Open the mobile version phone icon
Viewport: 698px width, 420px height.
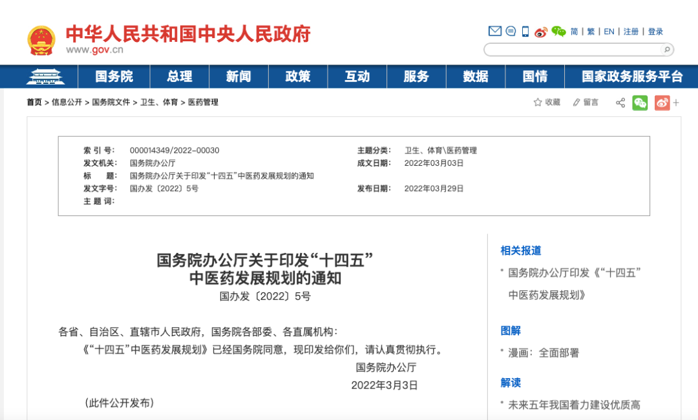point(525,31)
